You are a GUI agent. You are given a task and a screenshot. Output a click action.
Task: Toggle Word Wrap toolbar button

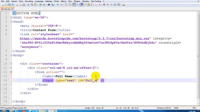click(x=74, y=5)
